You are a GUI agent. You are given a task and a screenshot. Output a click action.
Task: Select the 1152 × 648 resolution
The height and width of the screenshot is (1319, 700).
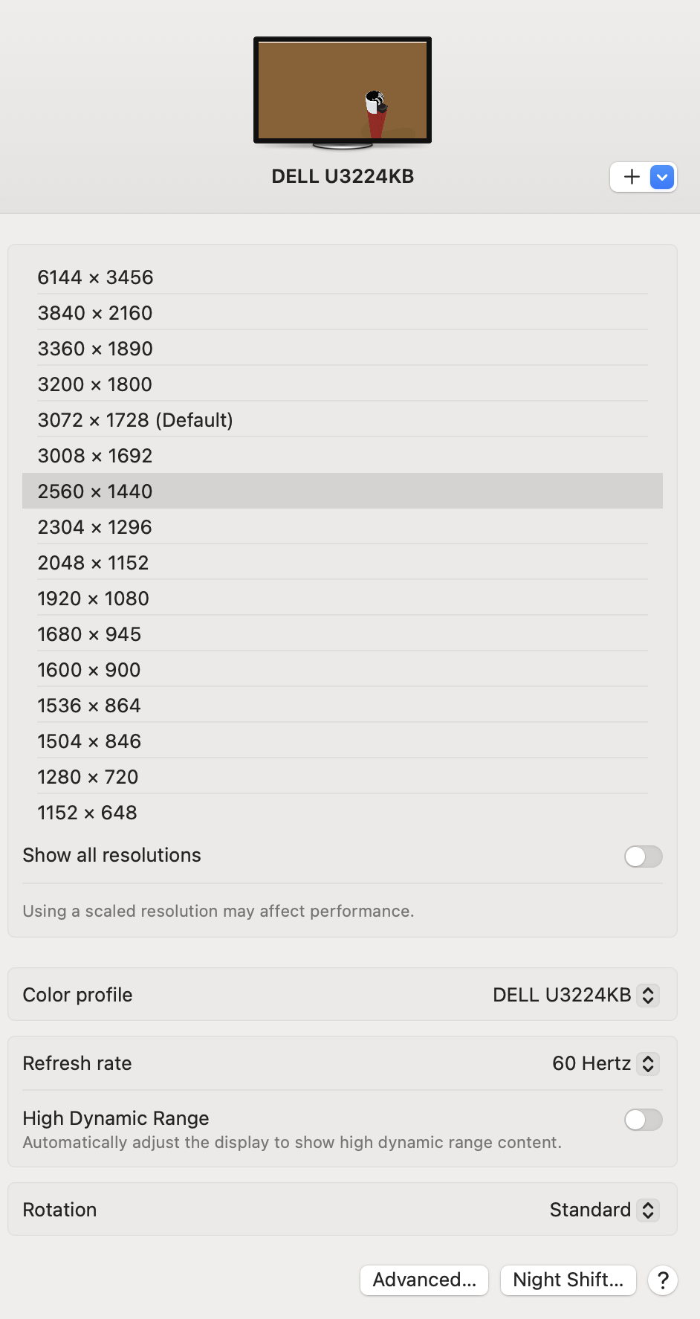pos(343,813)
